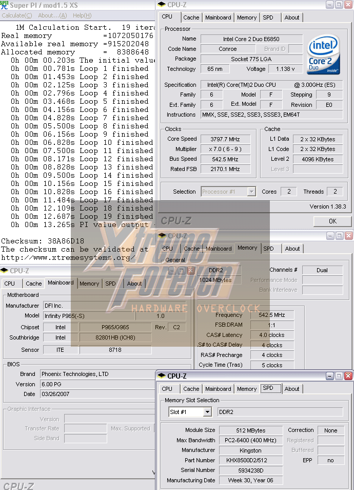Click the Technology value '65 nm'

click(215, 69)
